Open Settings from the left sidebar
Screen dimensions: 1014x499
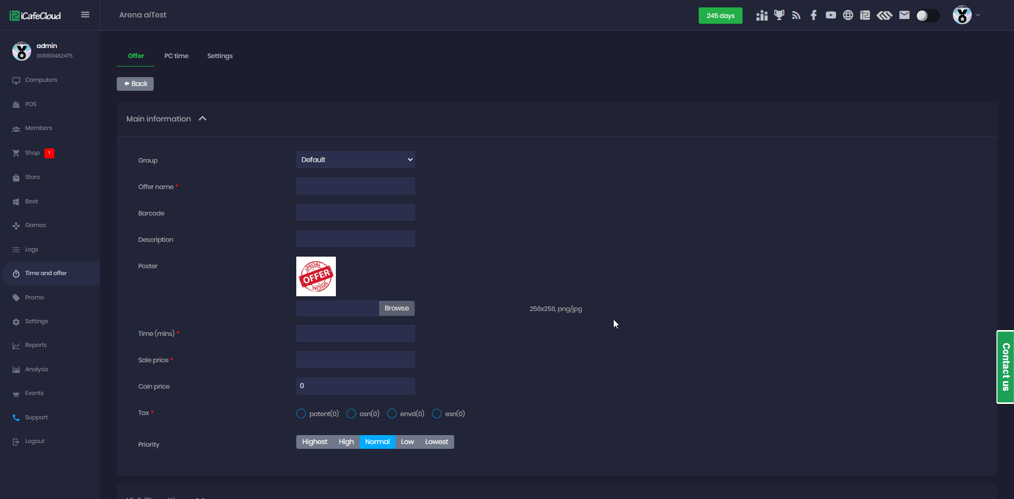tap(50, 322)
